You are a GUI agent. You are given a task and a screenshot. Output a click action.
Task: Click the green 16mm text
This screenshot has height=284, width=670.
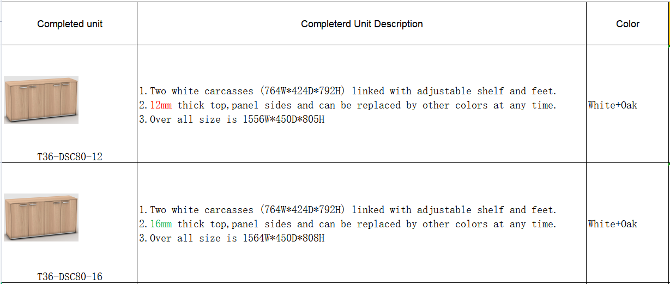tap(161, 224)
